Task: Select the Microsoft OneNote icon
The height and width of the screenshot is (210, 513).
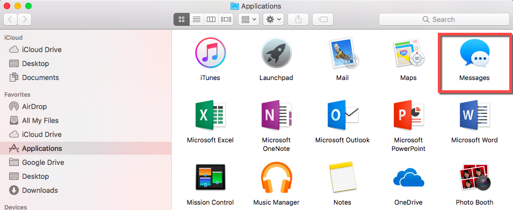Action: (277, 115)
